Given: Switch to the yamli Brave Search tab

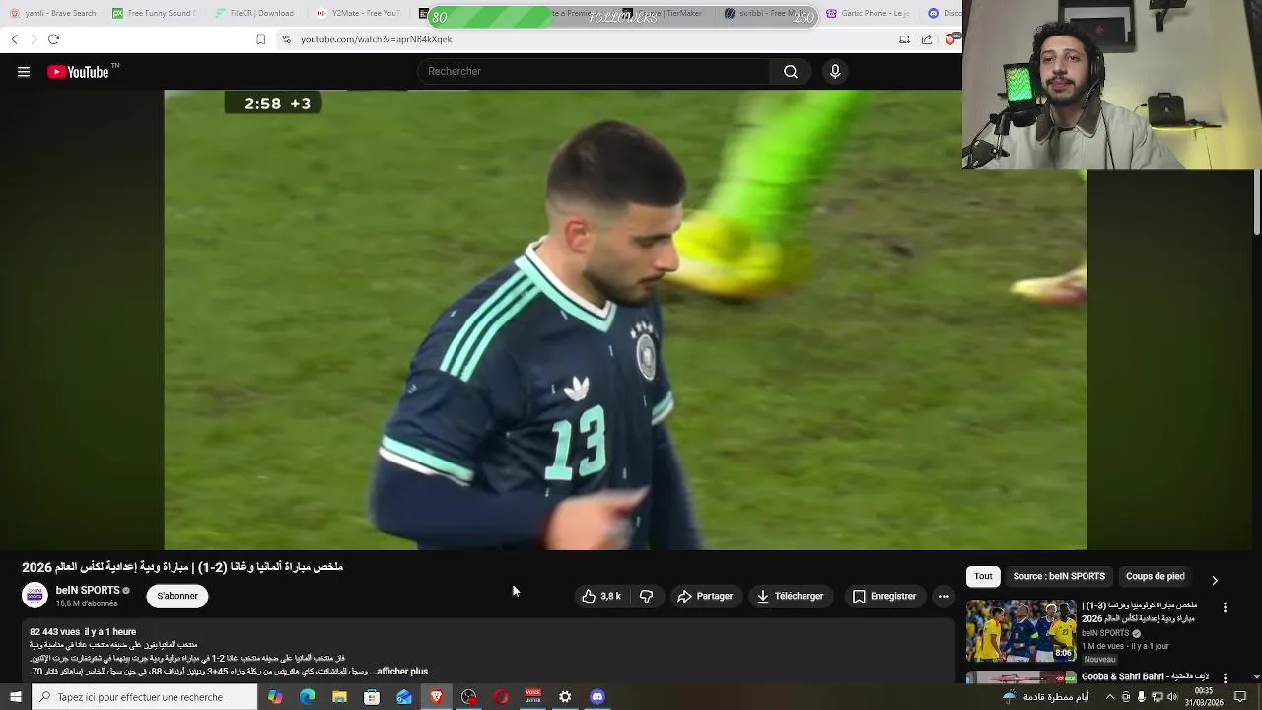Looking at the screenshot, I should coord(52,13).
